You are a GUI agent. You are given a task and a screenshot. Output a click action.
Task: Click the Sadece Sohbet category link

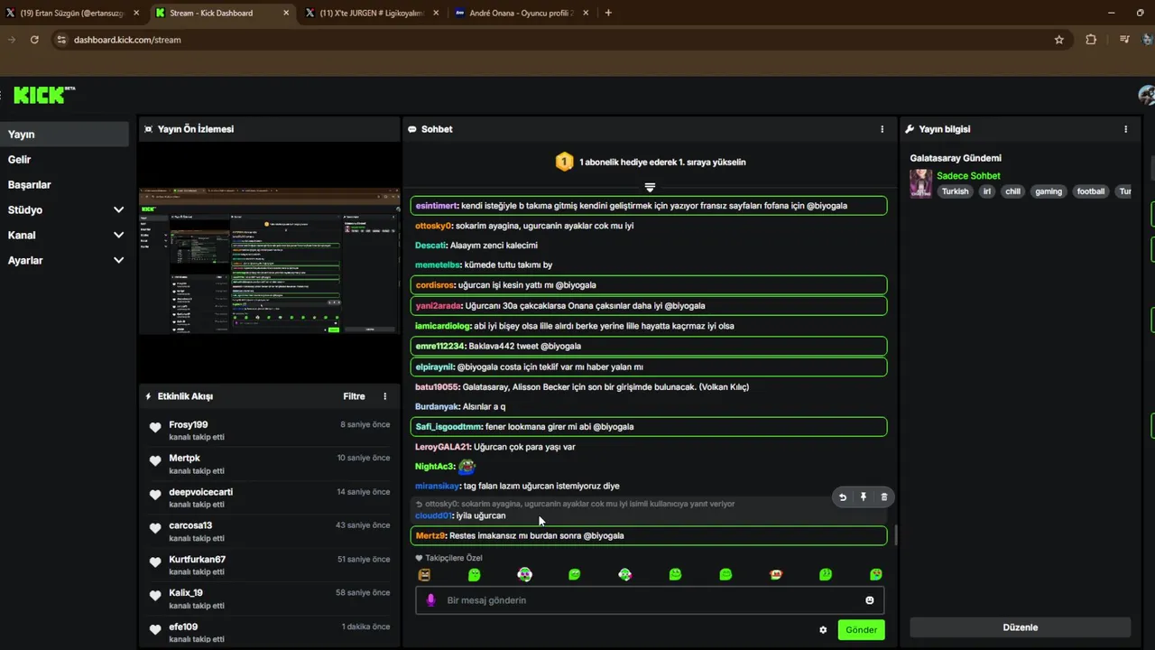(x=968, y=176)
